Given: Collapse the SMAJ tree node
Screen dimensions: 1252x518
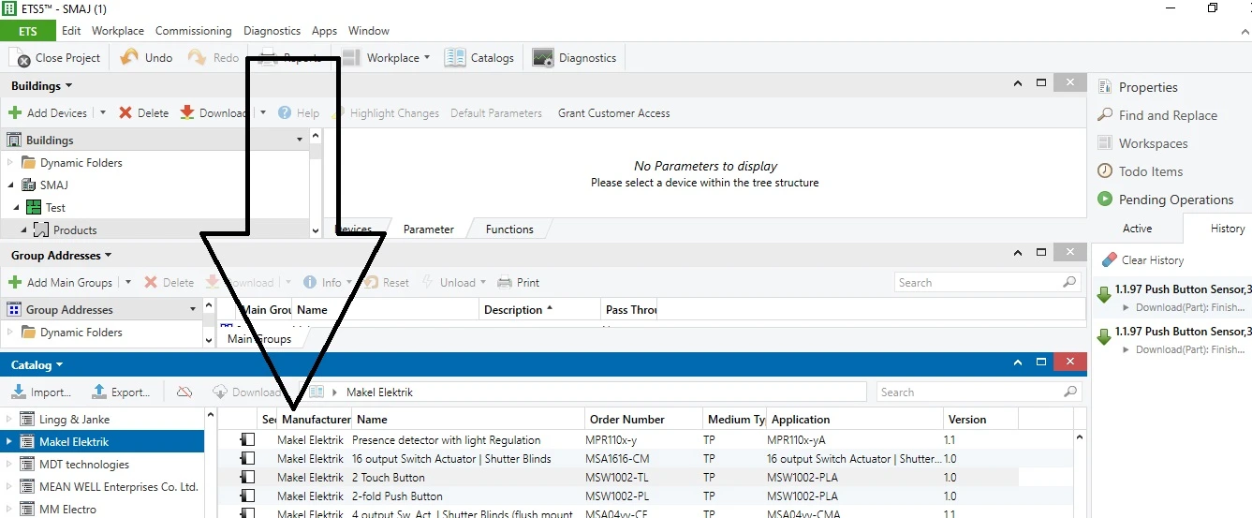Looking at the screenshot, I should 11,185.
